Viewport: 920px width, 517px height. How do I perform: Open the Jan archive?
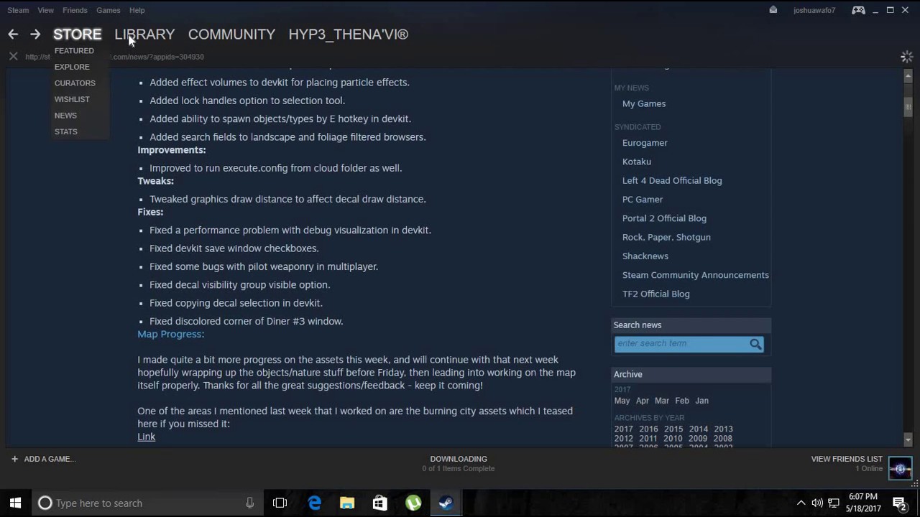(x=701, y=401)
